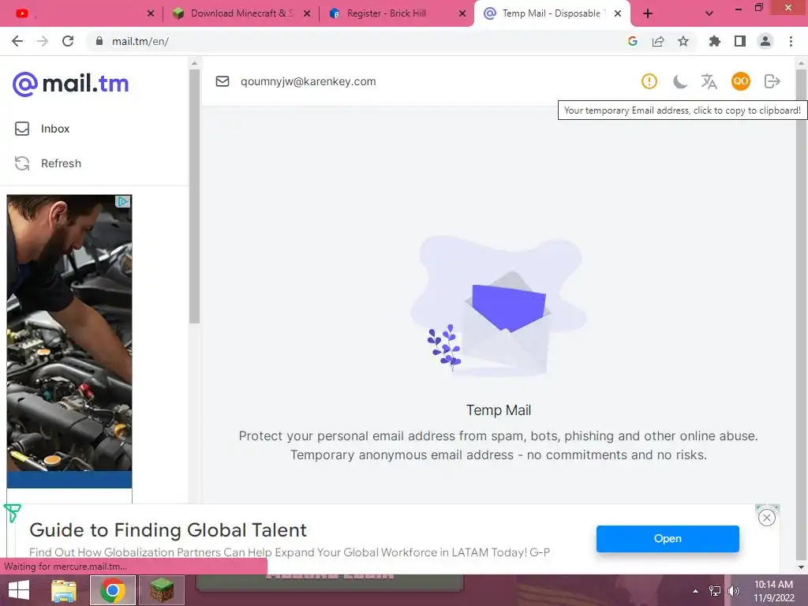Click the Google icon in address bar
The width and height of the screenshot is (808, 606).
click(633, 41)
